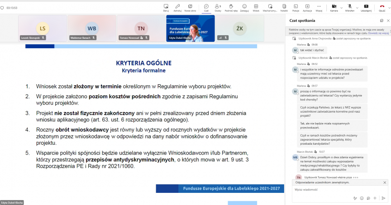Unmute the Mikrofon

(350, 8)
